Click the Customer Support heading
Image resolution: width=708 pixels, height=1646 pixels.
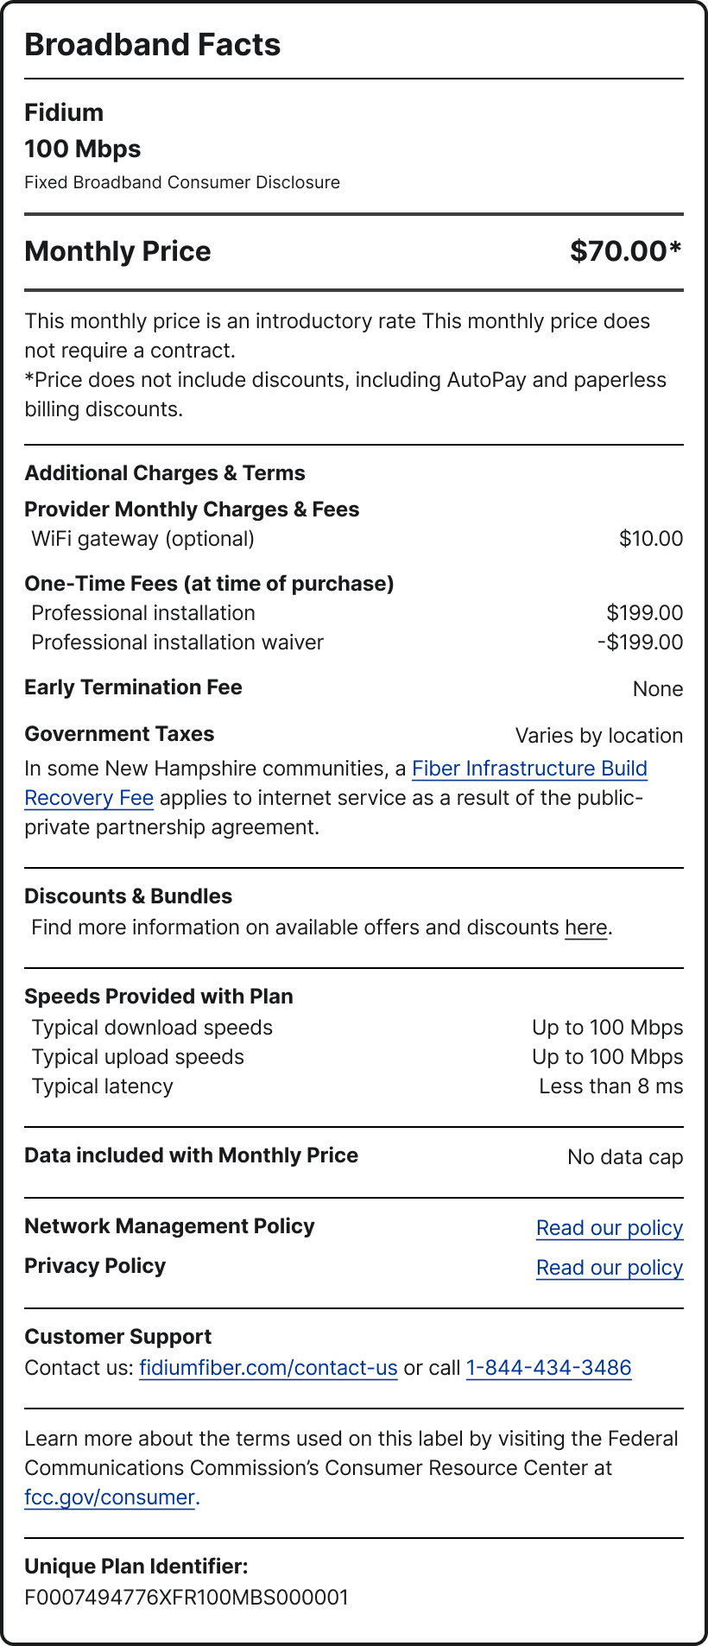coord(117,1337)
